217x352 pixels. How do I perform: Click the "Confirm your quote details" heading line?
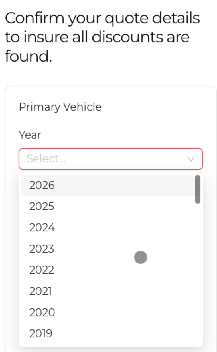click(102, 18)
